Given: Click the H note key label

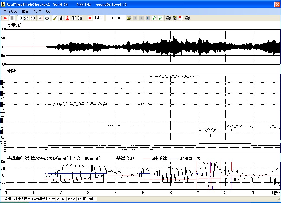Looking at the screenshot, I should (x=3, y=77).
